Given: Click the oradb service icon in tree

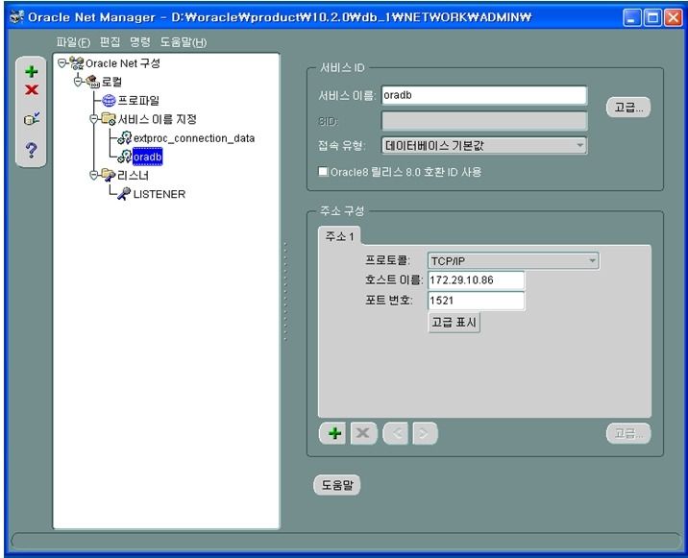Looking at the screenshot, I should click(x=125, y=157).
